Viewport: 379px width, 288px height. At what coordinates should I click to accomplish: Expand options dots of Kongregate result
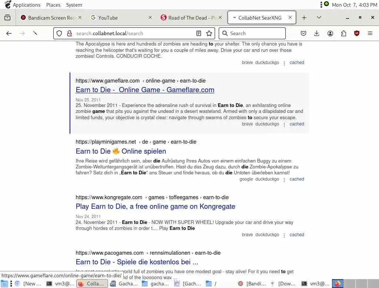pos(284,235)
